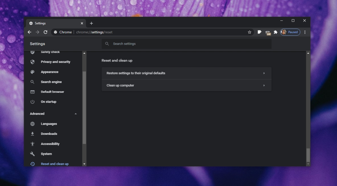Expand Restore settings to their original defaults
Screen dimensions: 337x186
[x=186, y=73]
